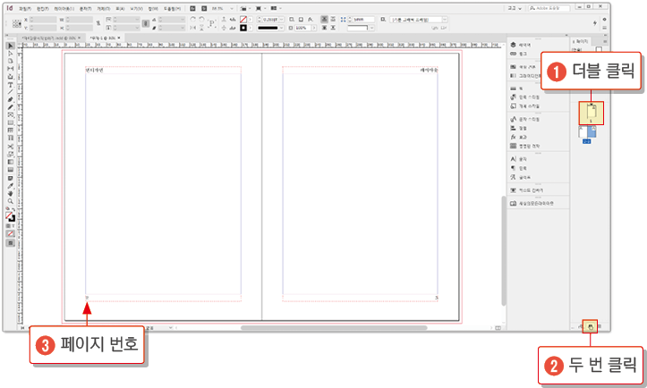Open the workspace switcher dropdown
Viewport: 647px width, 388px height.
(515, 8)
